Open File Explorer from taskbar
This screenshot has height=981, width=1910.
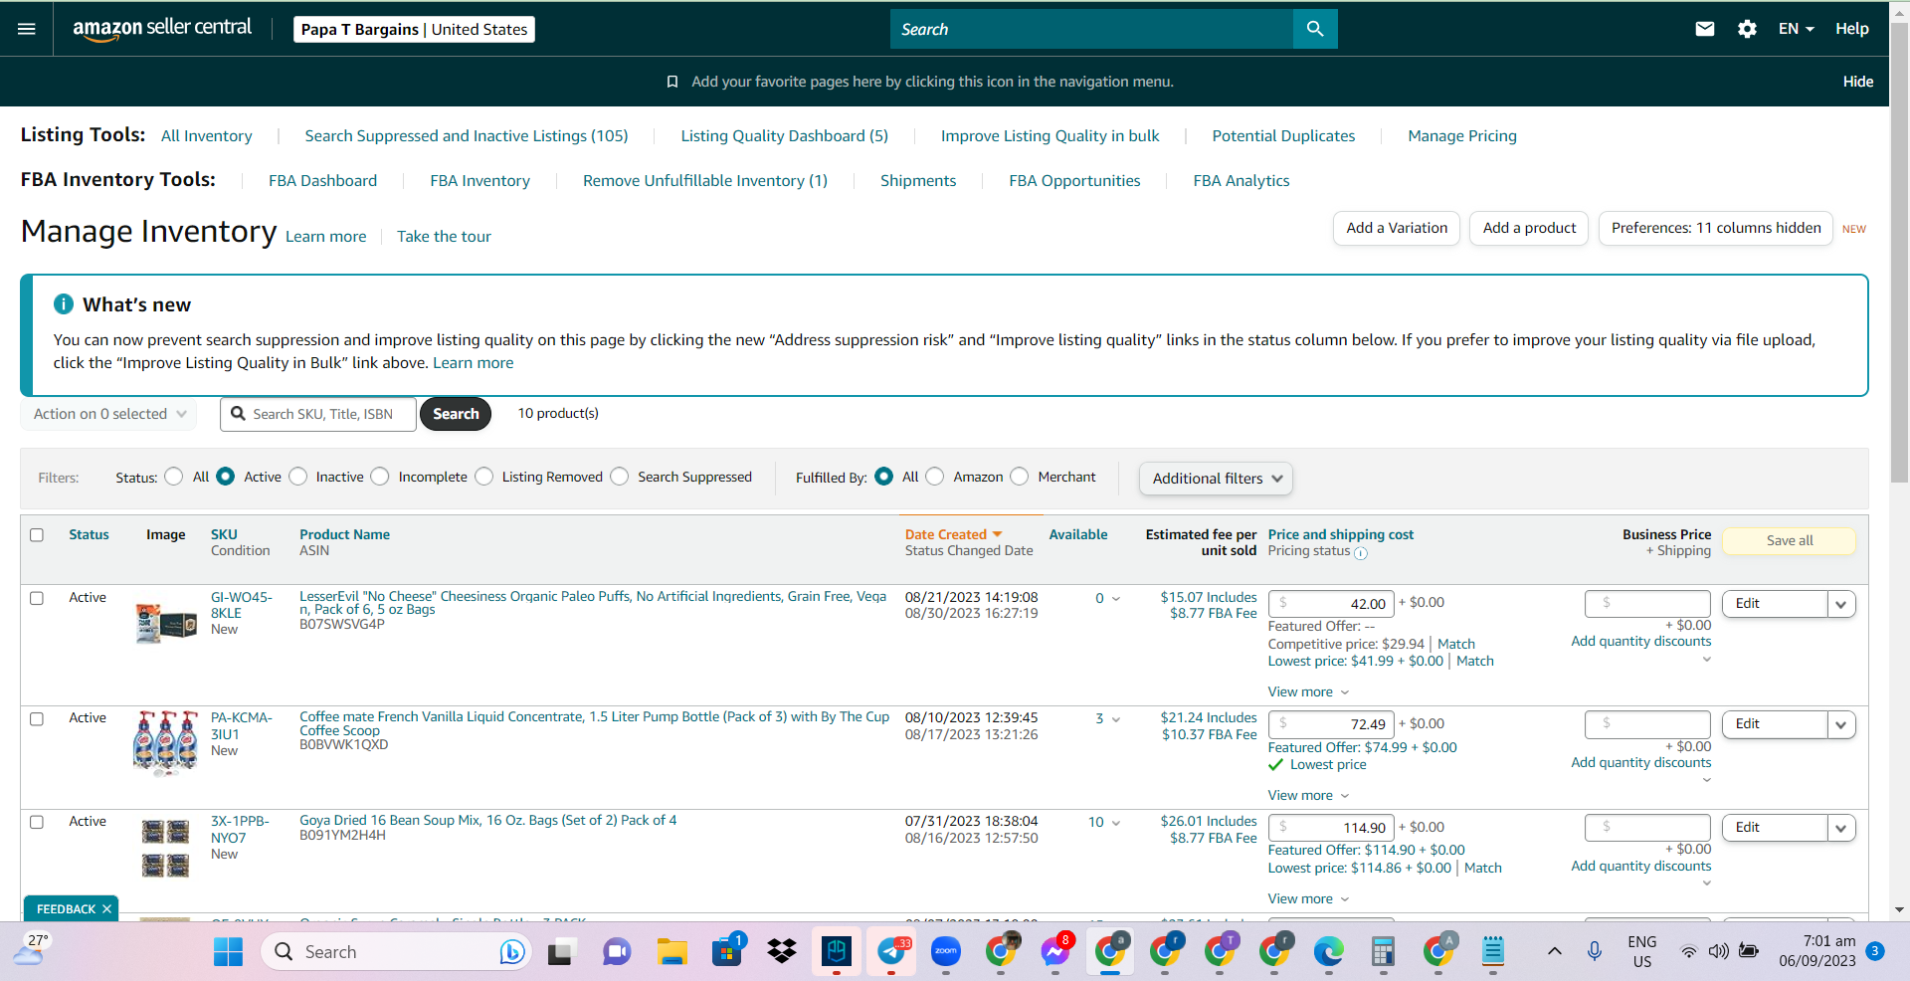(672, 952)
